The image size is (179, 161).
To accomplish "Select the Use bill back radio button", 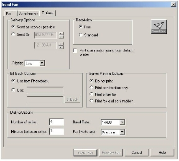I will pos(13,90).
